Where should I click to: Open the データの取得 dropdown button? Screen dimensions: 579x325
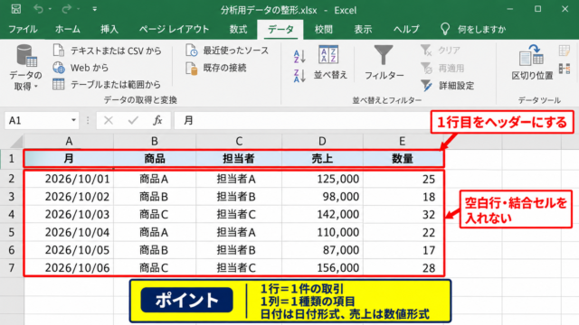pyautogui.click(x=25, y=68)
